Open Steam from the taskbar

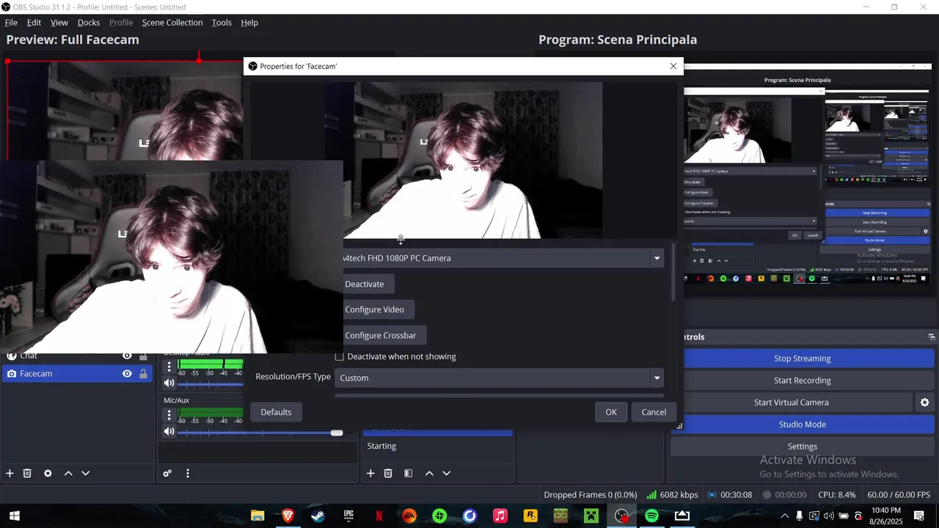(x=318, y=516)
